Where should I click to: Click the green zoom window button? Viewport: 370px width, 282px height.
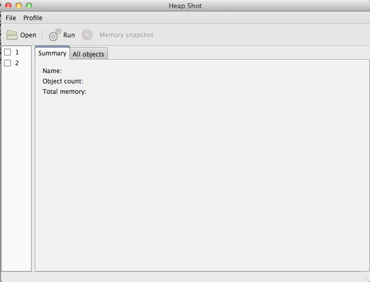29,6
